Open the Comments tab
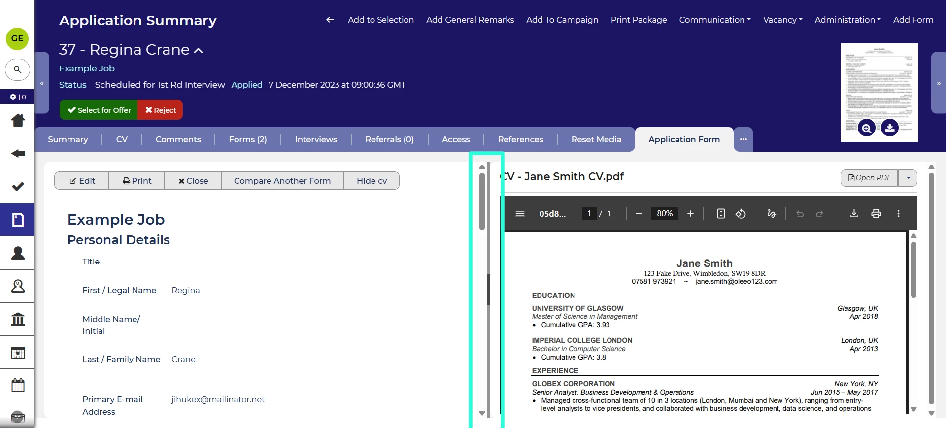Screen dimensions: 946x428 coord(178,139)
